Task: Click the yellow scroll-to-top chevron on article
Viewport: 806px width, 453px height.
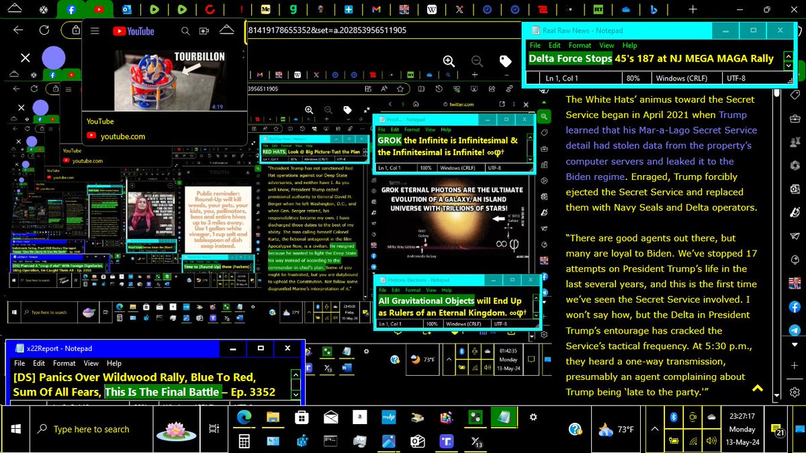Action: pos(757,388)
